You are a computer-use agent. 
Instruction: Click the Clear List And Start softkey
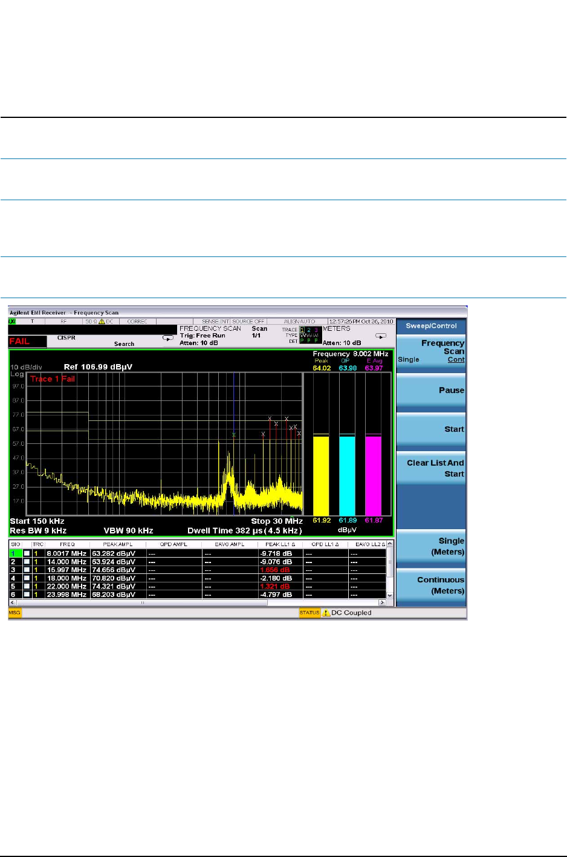point(431,468)
